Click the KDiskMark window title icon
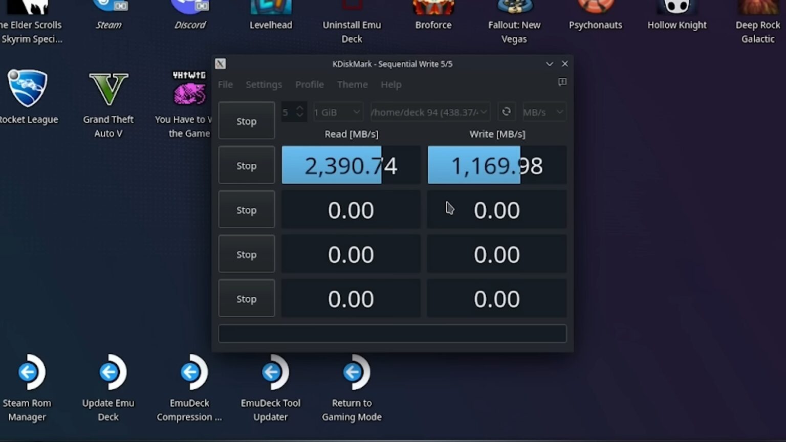 [221, 64]
